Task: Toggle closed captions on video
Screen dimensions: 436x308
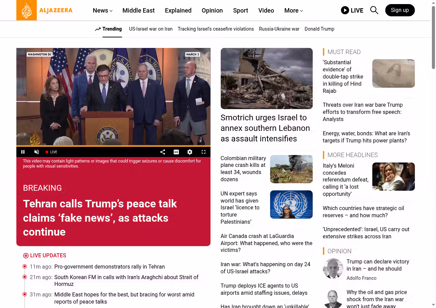Action: click(x=176, y=152)
